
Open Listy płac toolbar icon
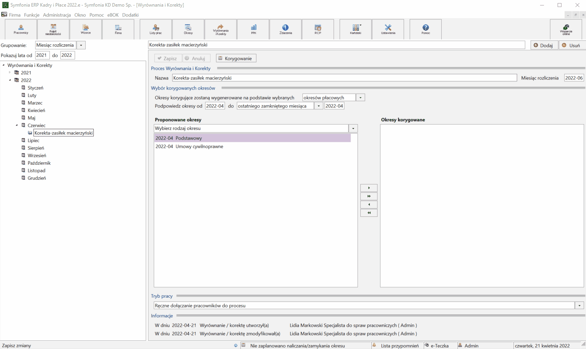click(x=156, y=29)
